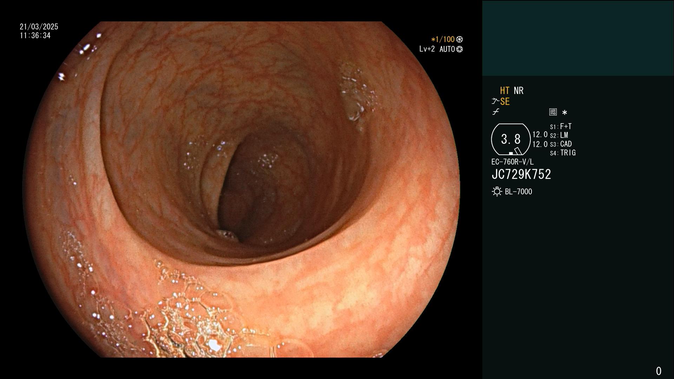Click the light source lamp icon
Viewport: 674px width, 379px height.
497,192
